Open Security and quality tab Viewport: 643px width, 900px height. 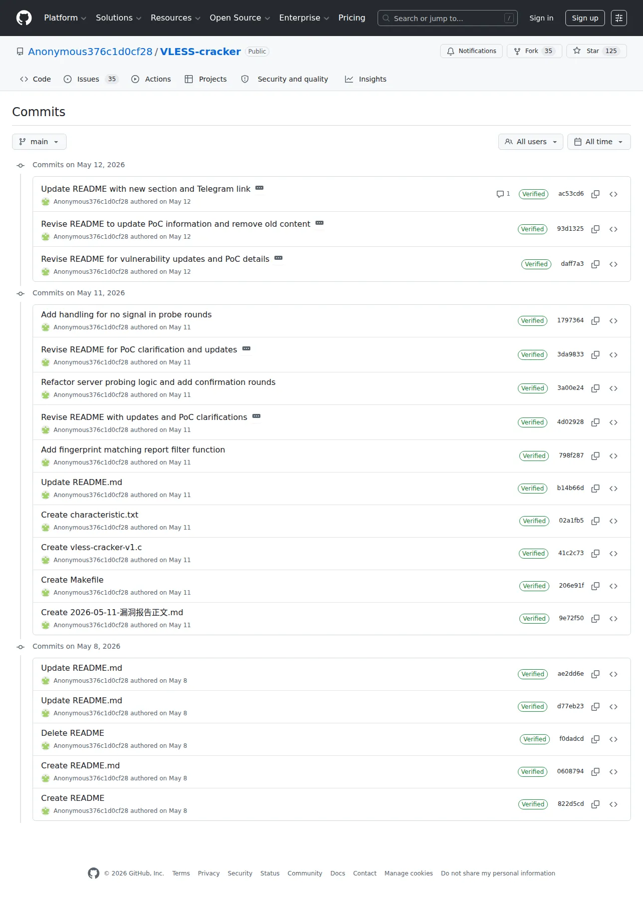tap(285, 79)
